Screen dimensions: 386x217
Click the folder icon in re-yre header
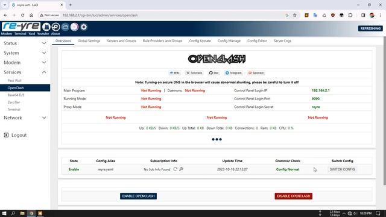tap(65, 27)
